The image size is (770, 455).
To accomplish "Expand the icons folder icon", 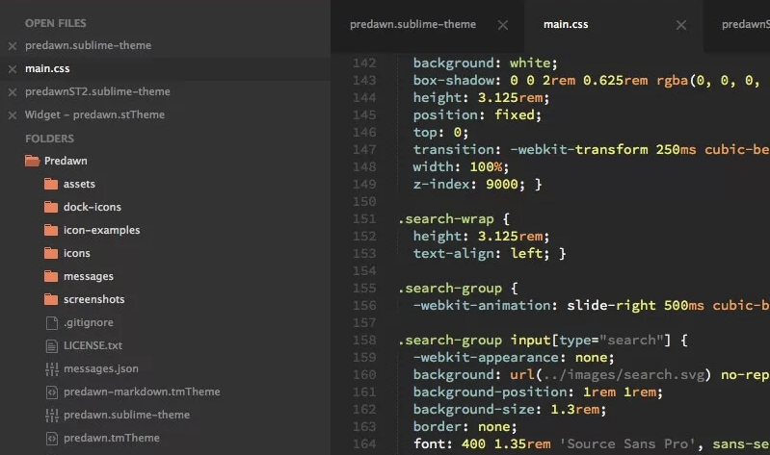I will [x=51, y=253].
